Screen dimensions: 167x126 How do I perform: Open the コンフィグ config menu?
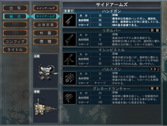click(x=15, y=41)
